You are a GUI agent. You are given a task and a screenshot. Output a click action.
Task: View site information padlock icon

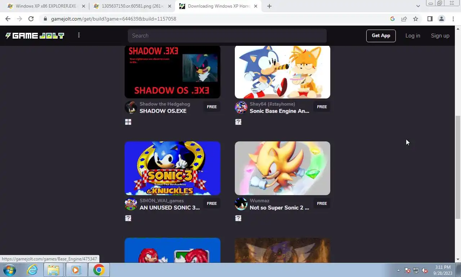point(45,19)
